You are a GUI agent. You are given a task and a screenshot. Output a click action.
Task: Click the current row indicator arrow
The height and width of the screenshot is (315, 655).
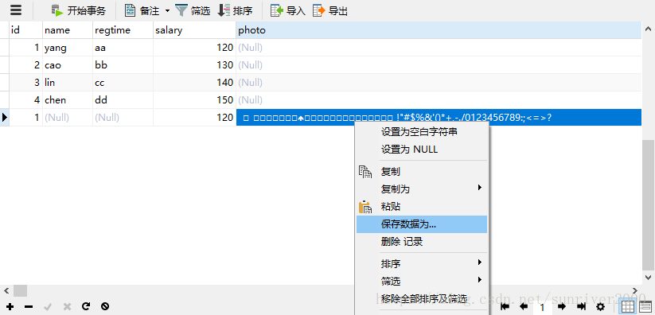[5, 118]
